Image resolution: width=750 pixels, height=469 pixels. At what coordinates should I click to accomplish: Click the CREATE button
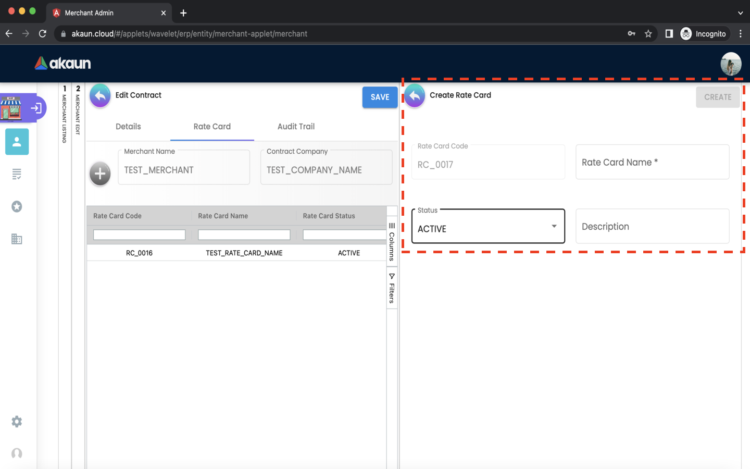717,97
